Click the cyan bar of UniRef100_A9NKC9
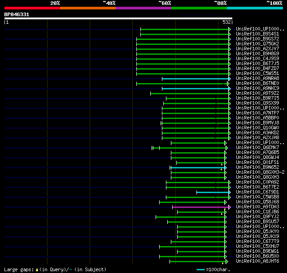287x273 pixels. pos(196,88)
